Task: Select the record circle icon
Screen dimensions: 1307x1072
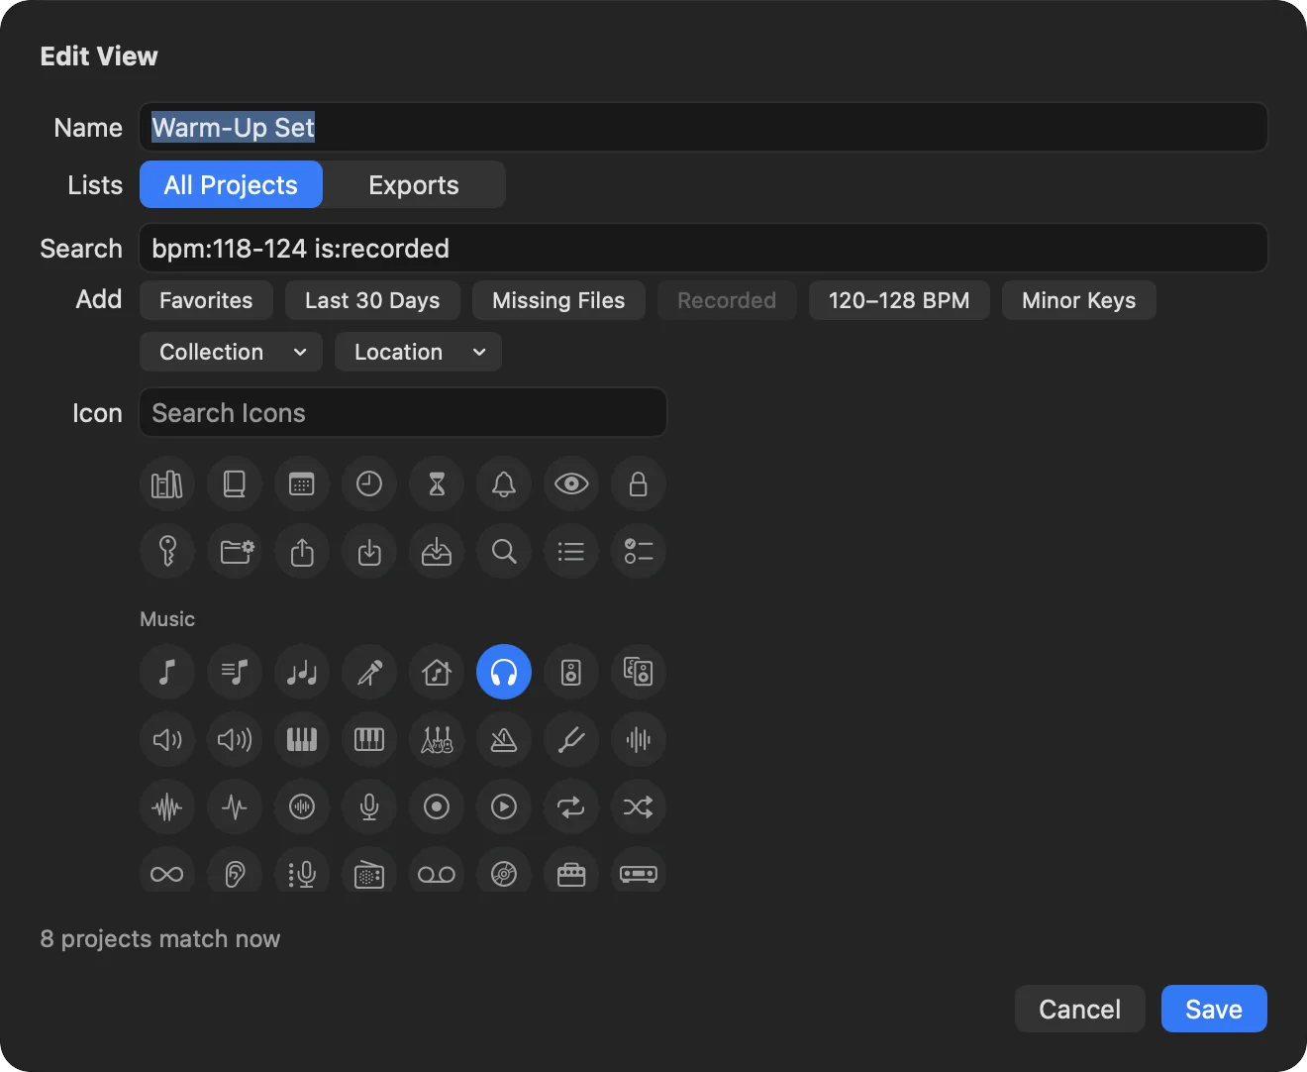Action: (437, 807)
